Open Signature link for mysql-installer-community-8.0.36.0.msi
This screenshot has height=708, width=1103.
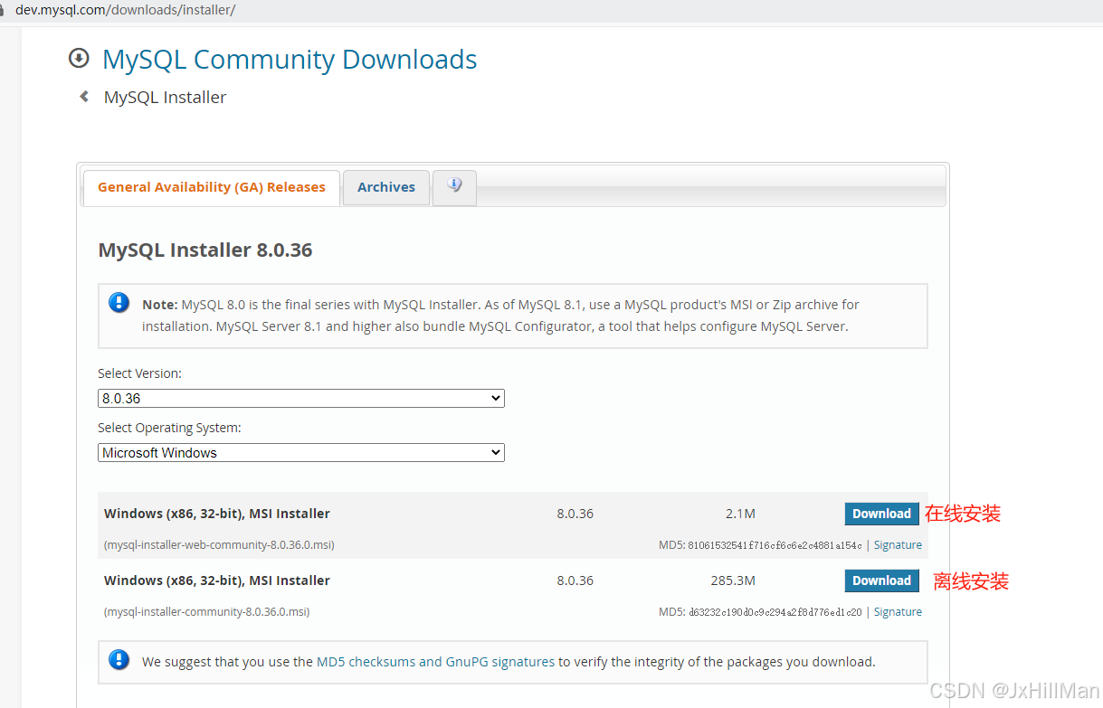coord(898,612)
